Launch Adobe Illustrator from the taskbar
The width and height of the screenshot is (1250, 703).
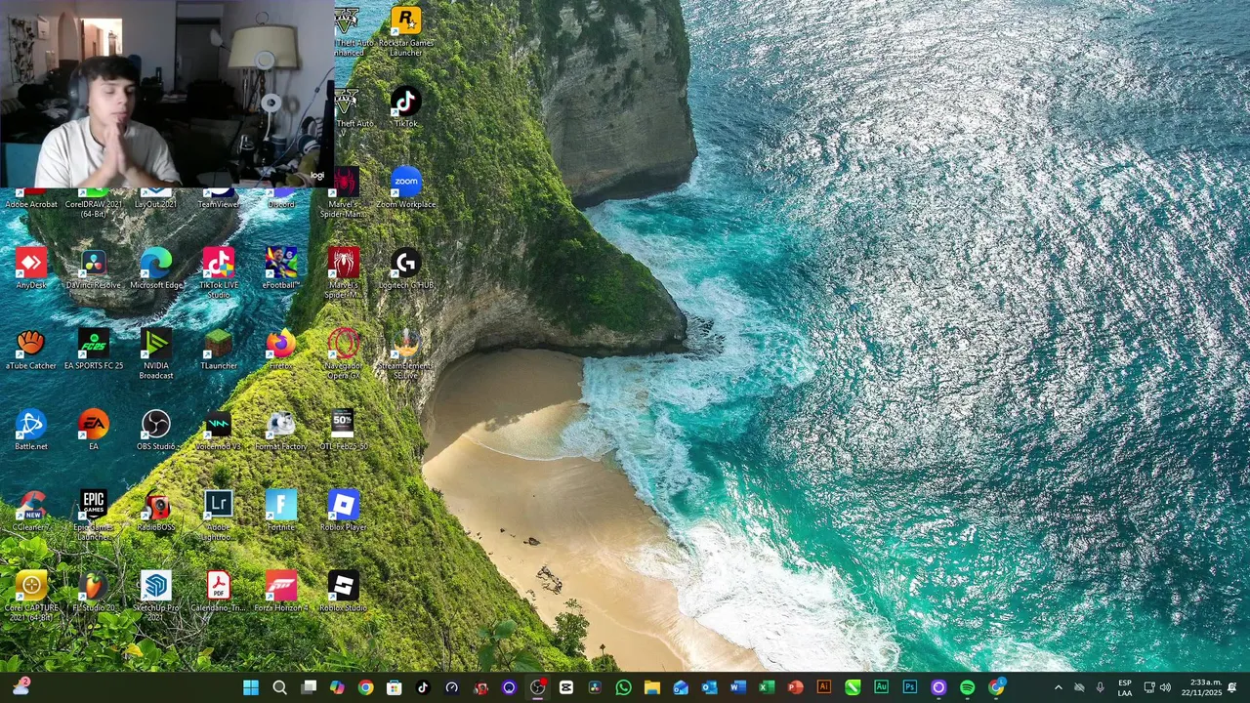pyautogui.click(x=823, y=687)
